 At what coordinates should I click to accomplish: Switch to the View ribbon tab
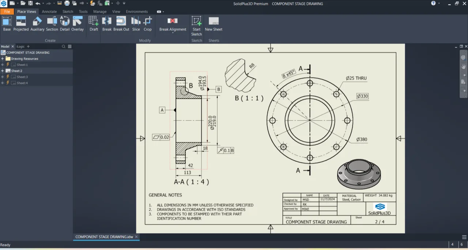[x=116, y=11]
